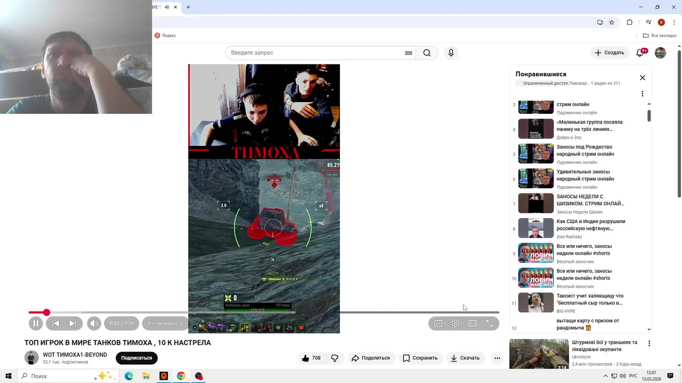The width and height of the screenshot is (682, 383).
Task: Run search with magnifier button
Action: coord(427,53)
